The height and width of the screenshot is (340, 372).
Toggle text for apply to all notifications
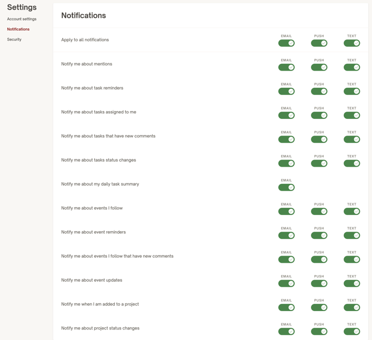coord(352,43)
